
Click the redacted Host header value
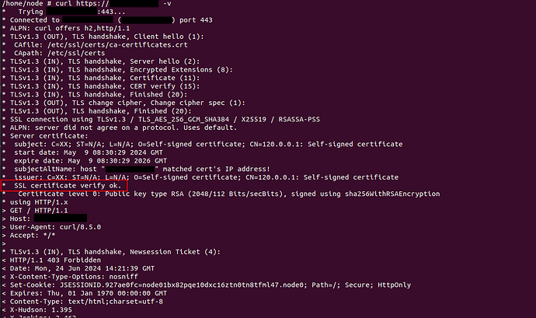pos(61,218)
